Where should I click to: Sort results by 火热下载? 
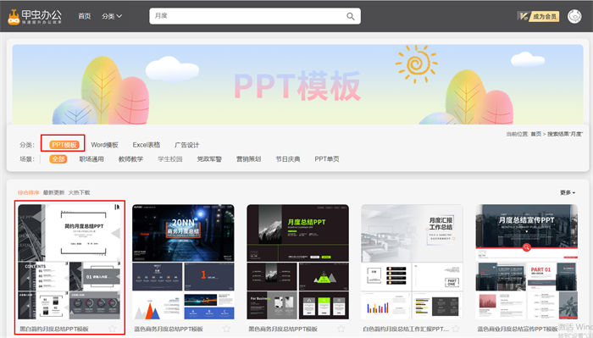pos(79,192)
